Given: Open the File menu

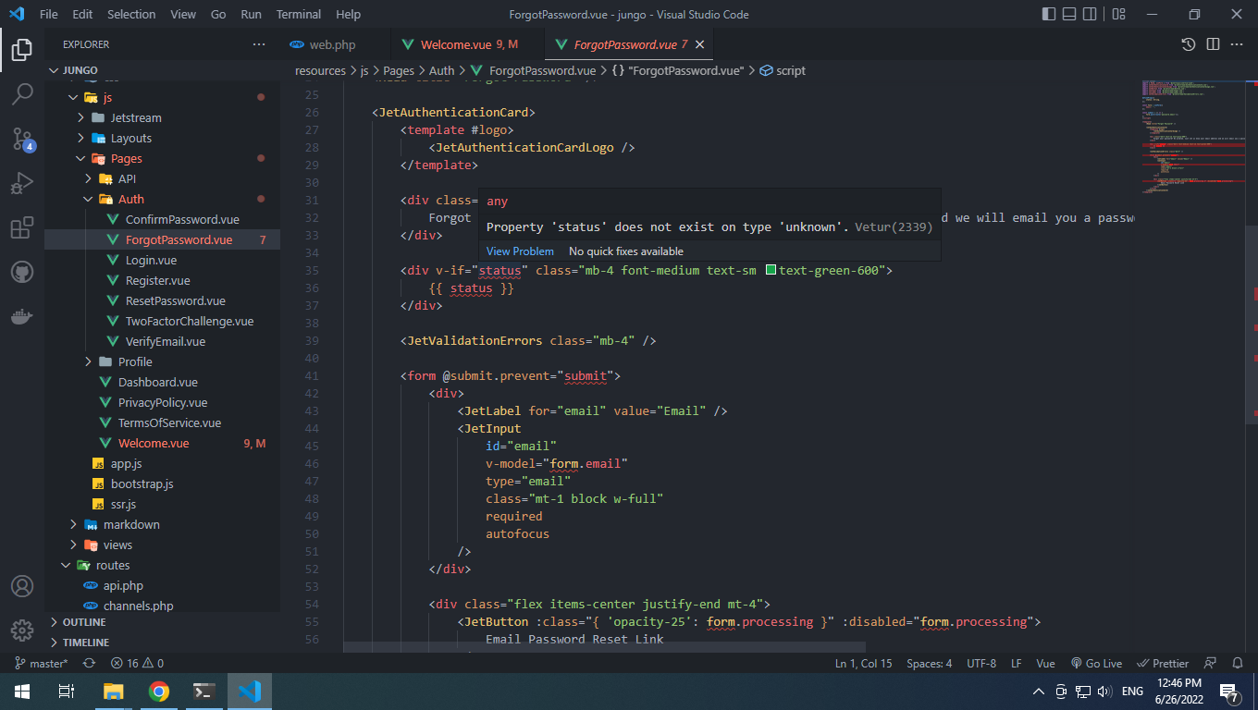Looking at the screenshot, I should [x=49, y=14].
